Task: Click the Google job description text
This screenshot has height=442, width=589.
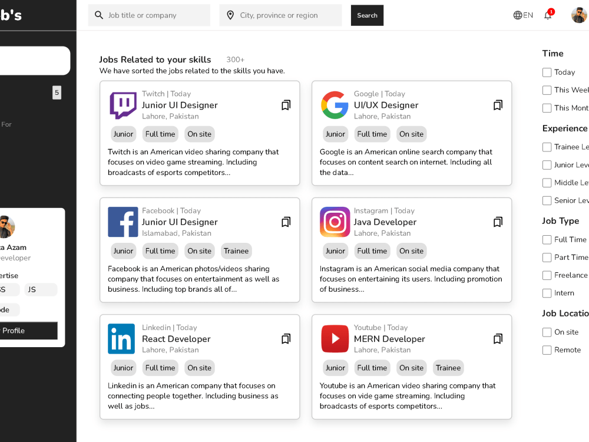Action: pos(406,163)
